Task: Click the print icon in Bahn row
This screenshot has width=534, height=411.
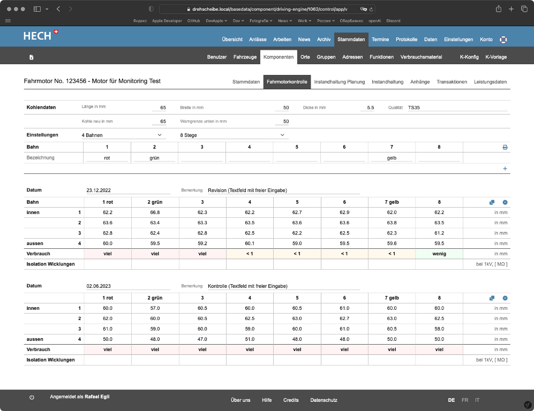Action: point(505,147)
